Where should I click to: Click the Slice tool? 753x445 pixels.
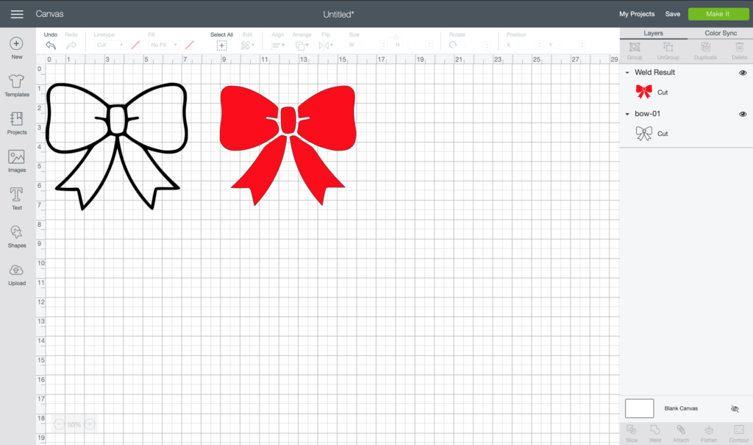(x=632, y=433)
